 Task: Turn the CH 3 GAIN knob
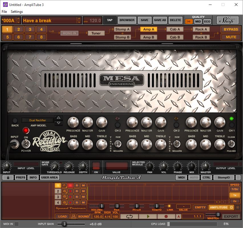point(102,122)
